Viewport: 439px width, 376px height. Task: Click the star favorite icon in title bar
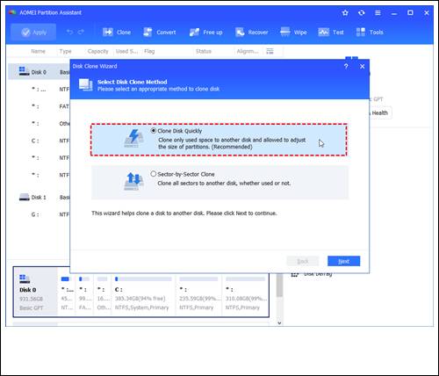pyautogui.click(x=345, y=13)
